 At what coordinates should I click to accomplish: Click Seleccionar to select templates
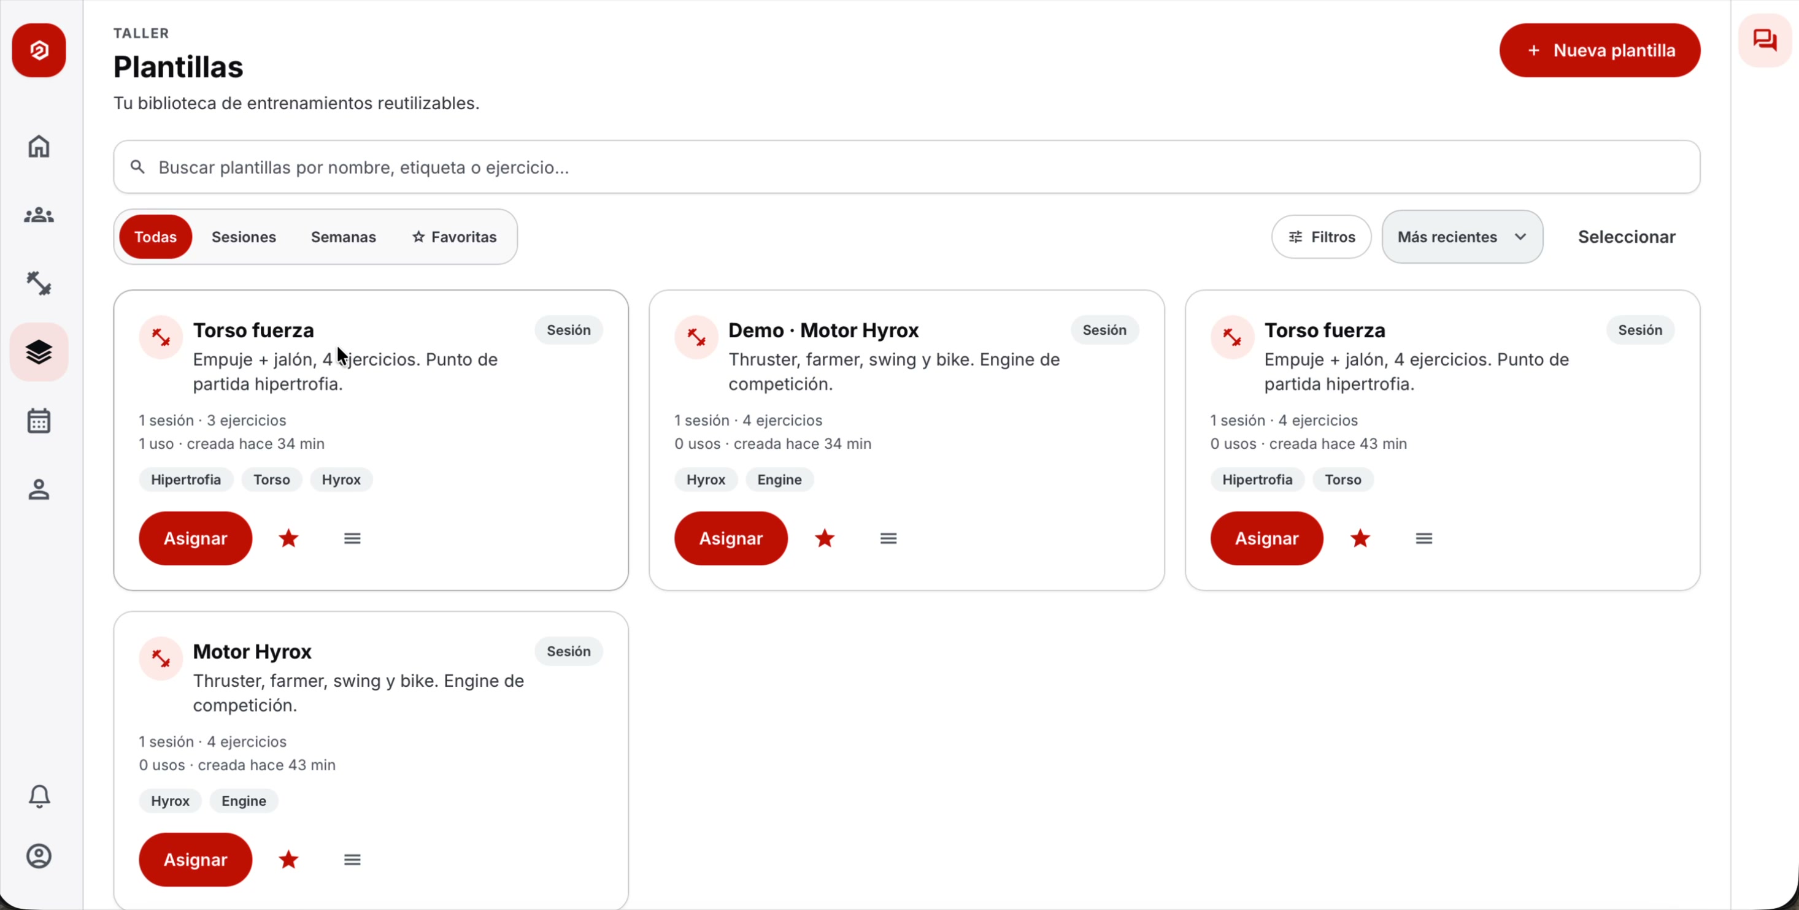click(1627, 237)
